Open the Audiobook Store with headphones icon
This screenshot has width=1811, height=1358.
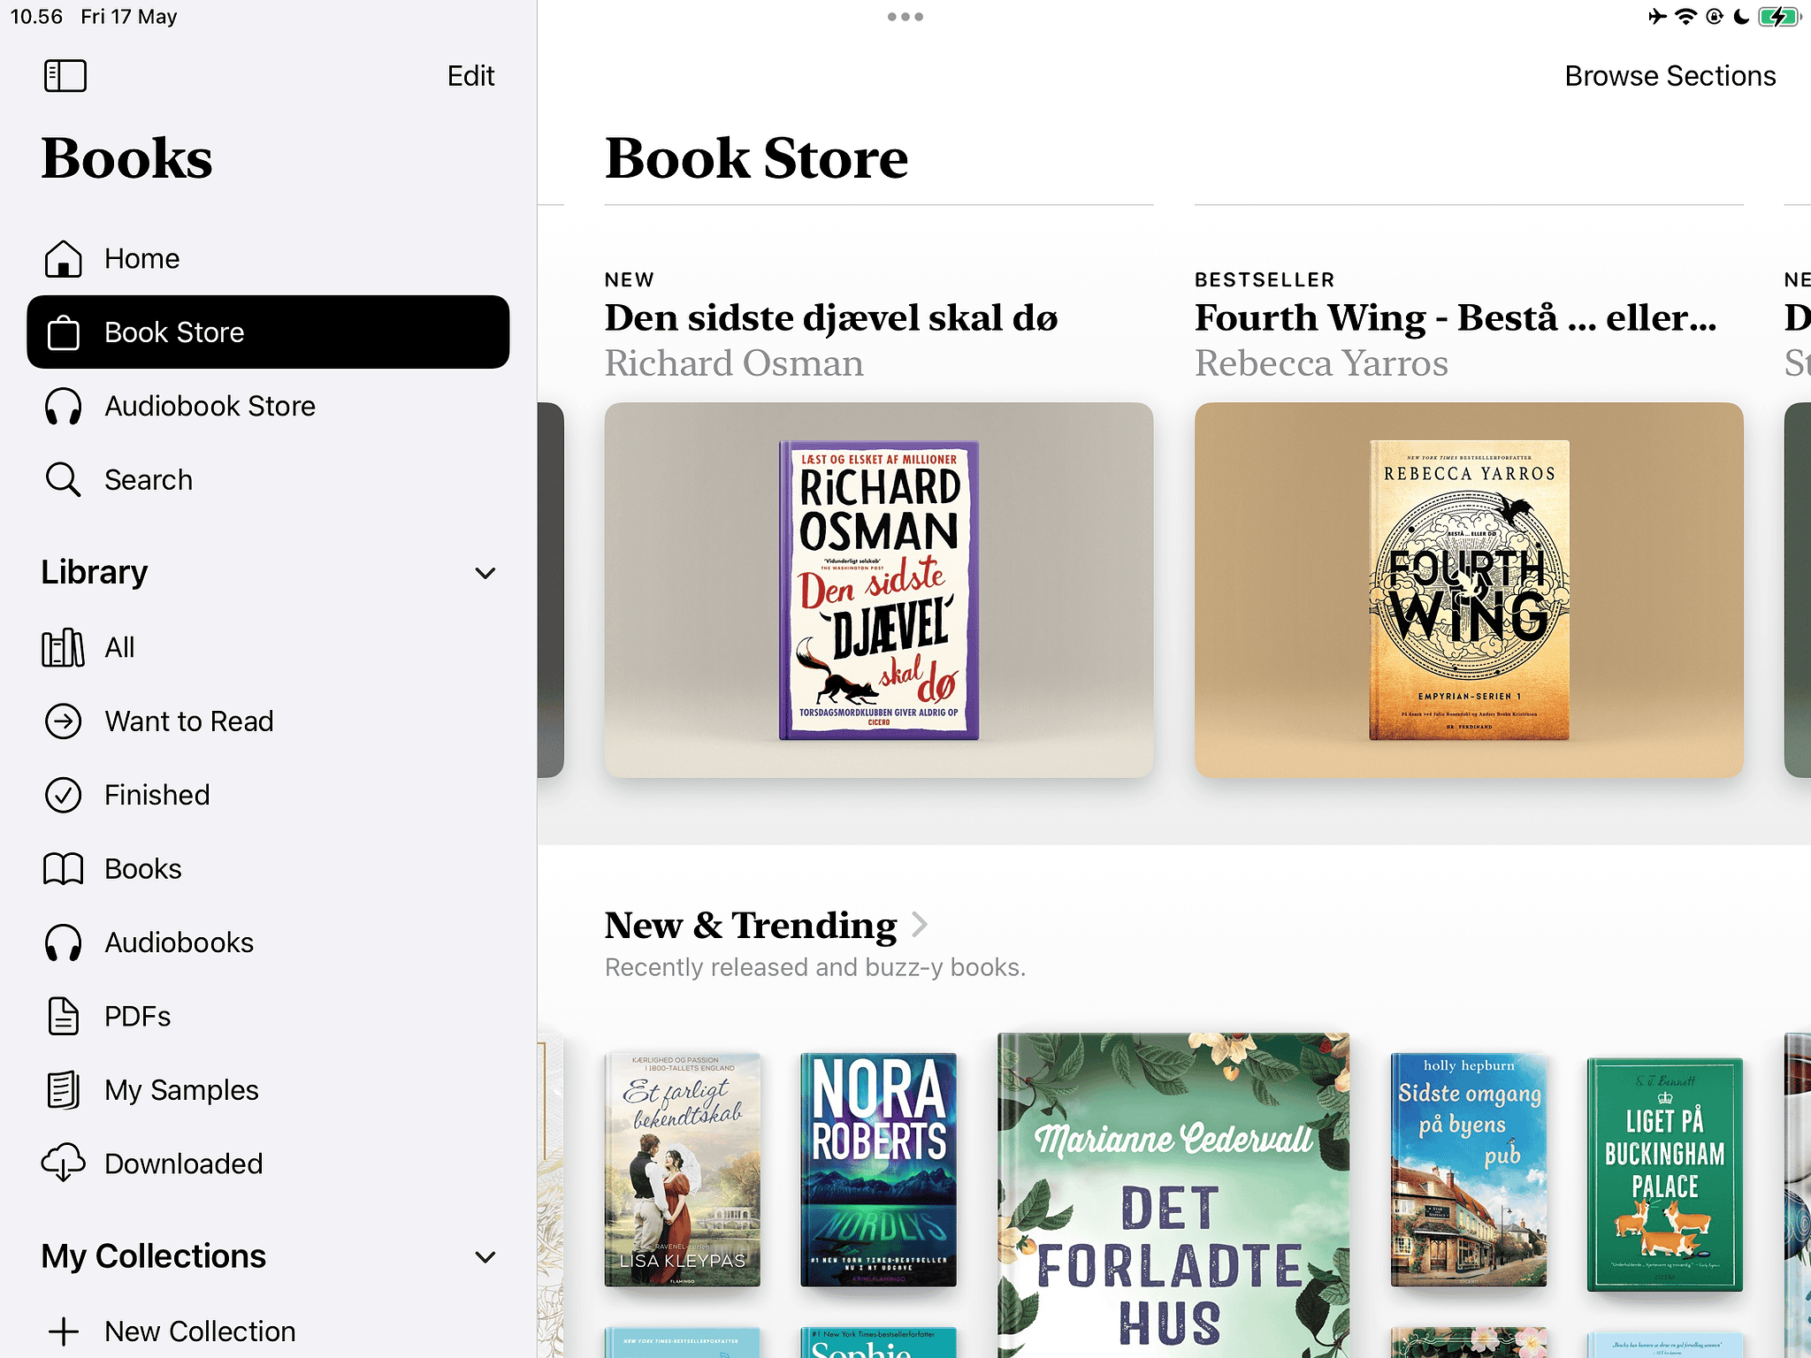63,406
